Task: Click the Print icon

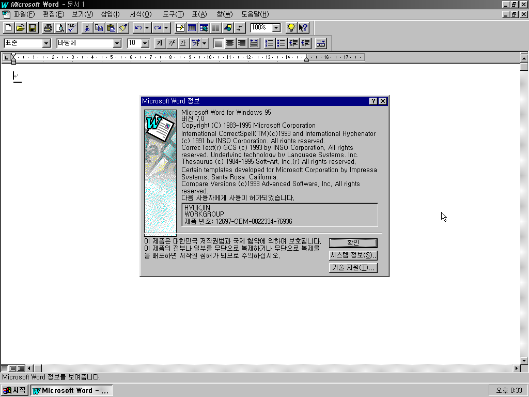Action: [48, 28]
